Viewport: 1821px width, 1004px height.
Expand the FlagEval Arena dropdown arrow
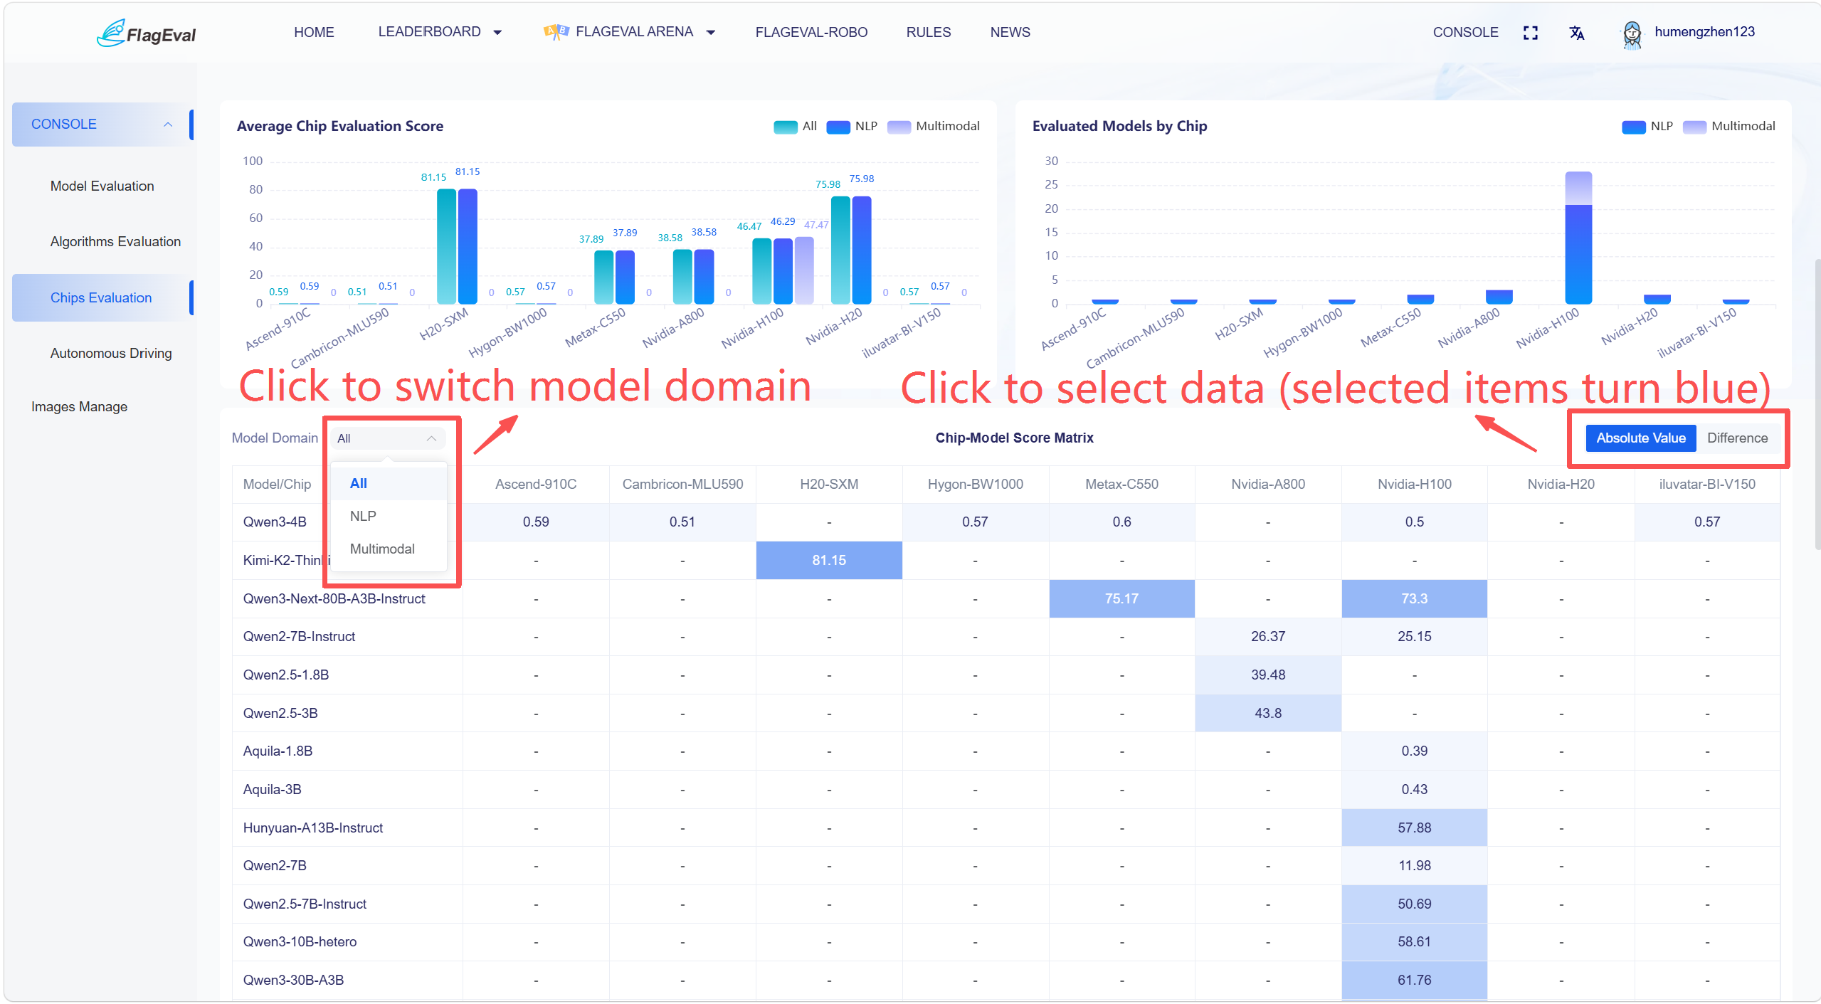pos(710,33)
